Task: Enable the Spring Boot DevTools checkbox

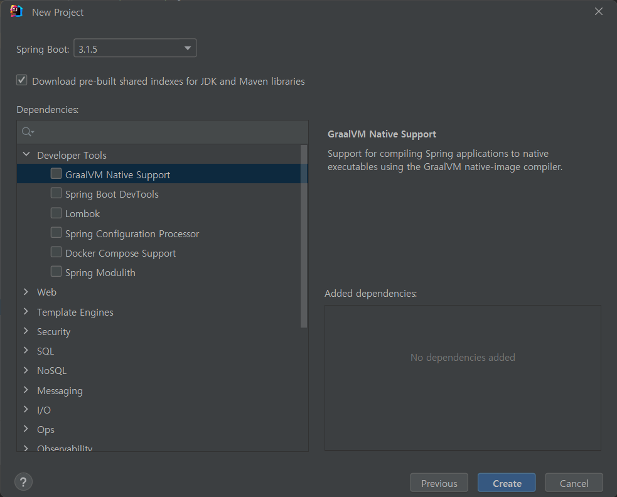Action: [x=56, y=193]
